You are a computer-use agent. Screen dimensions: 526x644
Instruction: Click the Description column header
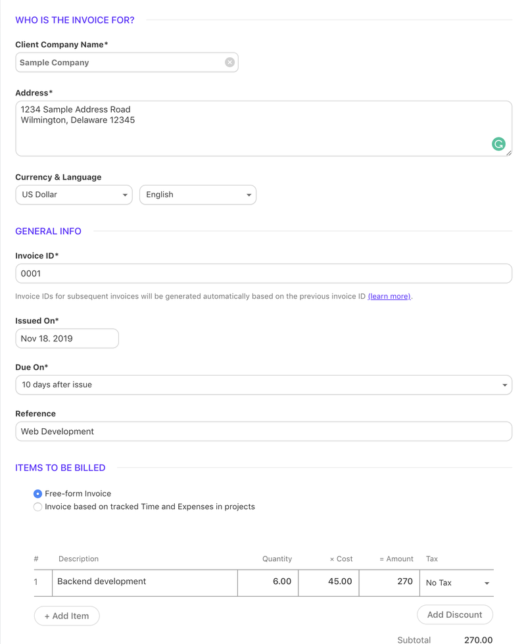(78, 558)
